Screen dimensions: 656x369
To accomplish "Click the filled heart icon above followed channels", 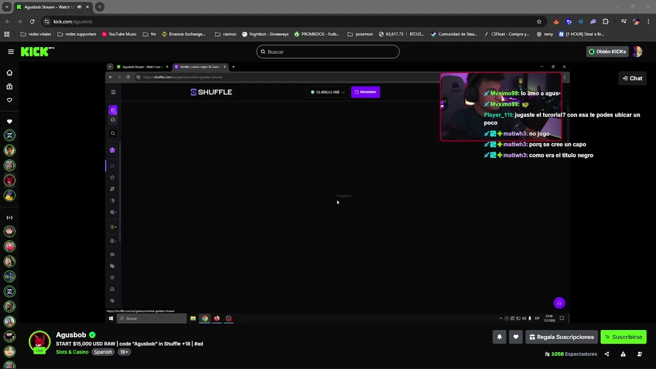I will tap(9, 121).
